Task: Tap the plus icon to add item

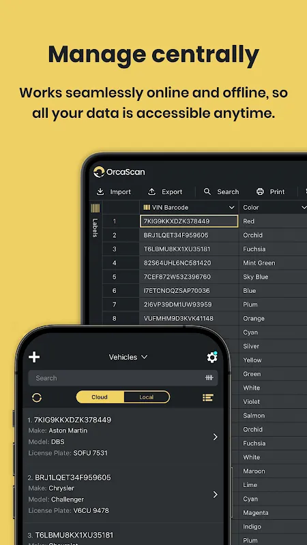Action: point(34,357)
